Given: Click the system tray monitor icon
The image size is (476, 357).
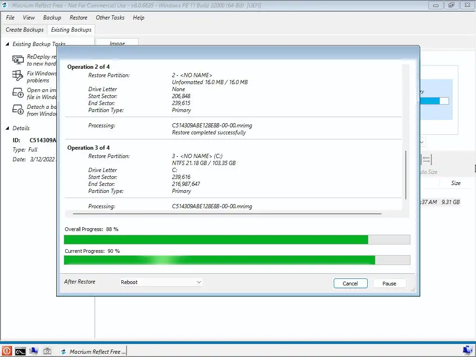Looking at the screenshot, I should [x=468, y=351].
